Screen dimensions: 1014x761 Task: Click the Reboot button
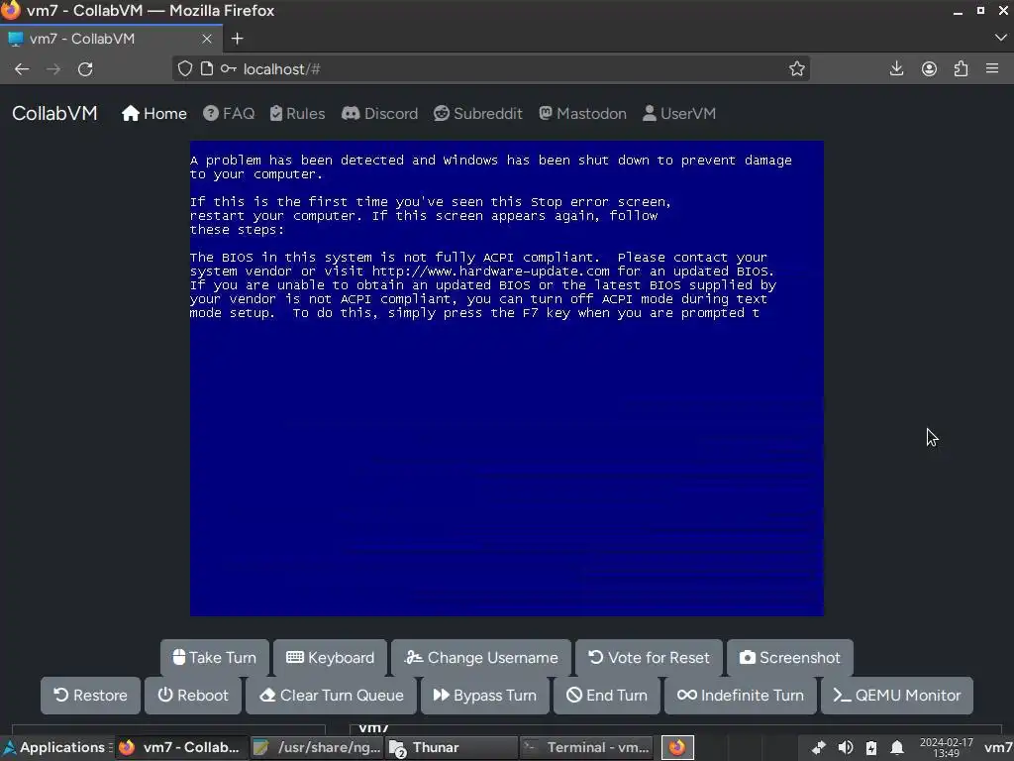click(x=193, y=695)
